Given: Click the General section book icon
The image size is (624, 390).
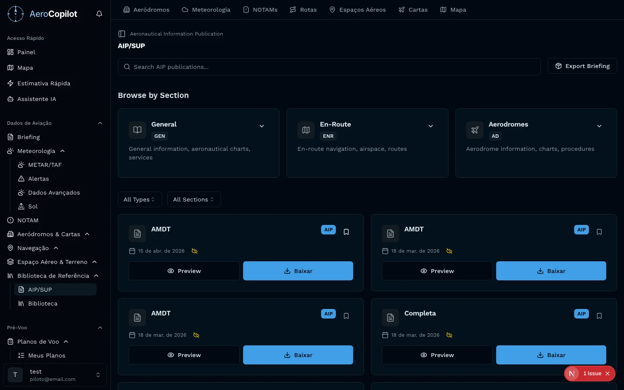Looking at the screenshot, I should click(x=137, y=130).
